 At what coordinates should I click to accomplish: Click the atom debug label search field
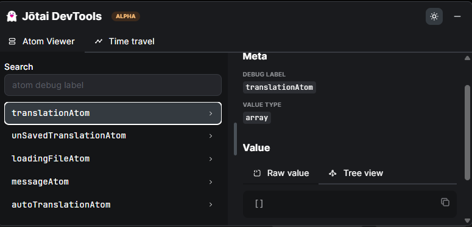click(x=113, y=85)
